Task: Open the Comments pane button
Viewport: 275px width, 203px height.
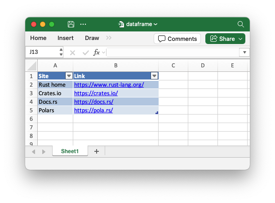Action: pos(177,39)
